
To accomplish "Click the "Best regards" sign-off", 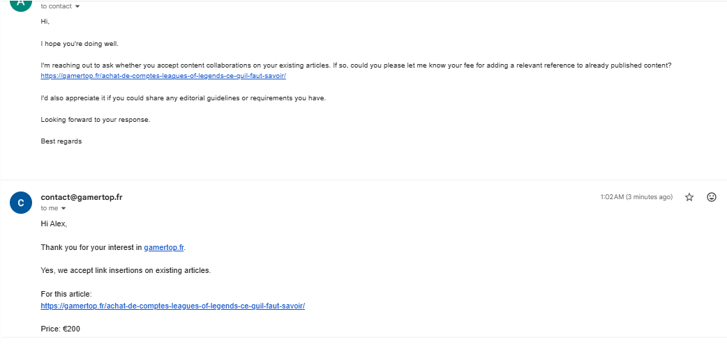I will (x=61, y=141).
